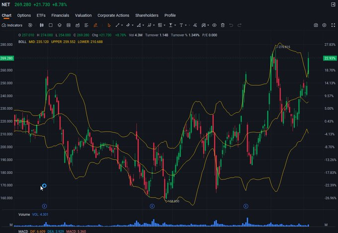Click the MID: 235.120 band value
The height and width of the screenshot is (233, 338).
tap(39, 42)
